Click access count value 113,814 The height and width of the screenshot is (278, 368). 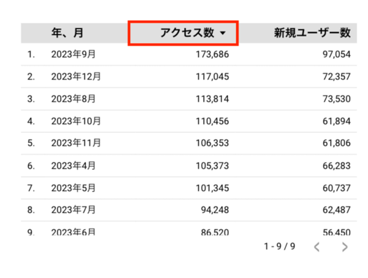click(x=212, y=99)
